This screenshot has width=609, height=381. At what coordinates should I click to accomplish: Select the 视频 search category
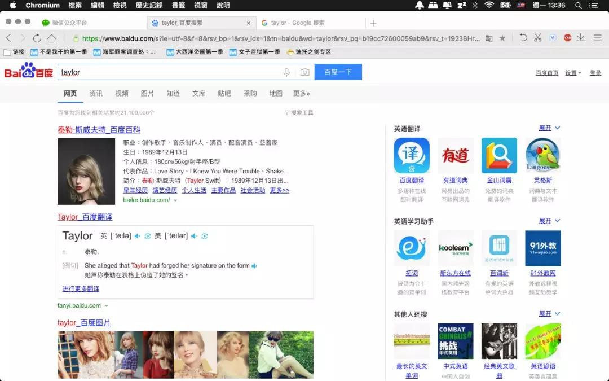click(122, 93)
